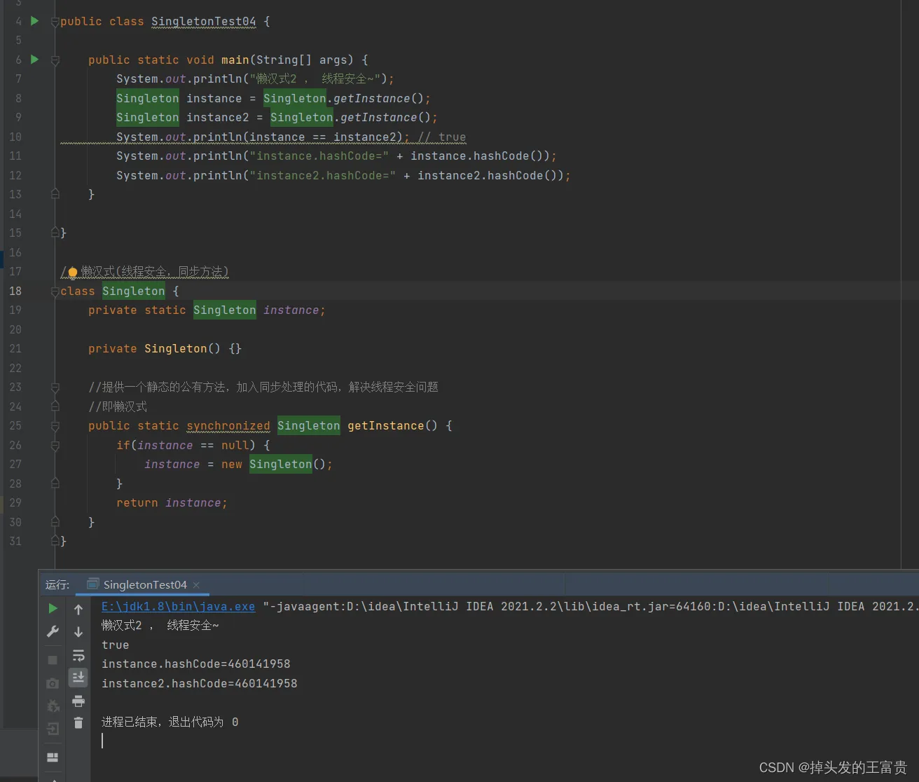Click the down arrow in the console toolbar
The height and width of the screenshot is (782, 919).
pyautogui.click(x=78, y=632)
